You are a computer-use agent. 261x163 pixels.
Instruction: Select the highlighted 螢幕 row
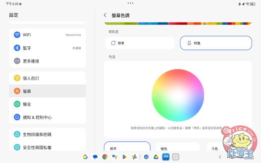pos(47,91)
